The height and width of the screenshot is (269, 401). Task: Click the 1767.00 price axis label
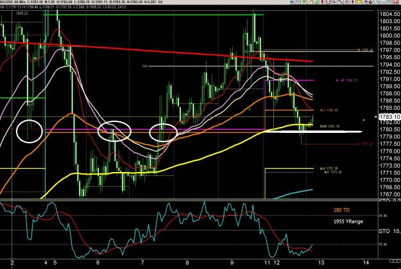click(x=389, y=195)
